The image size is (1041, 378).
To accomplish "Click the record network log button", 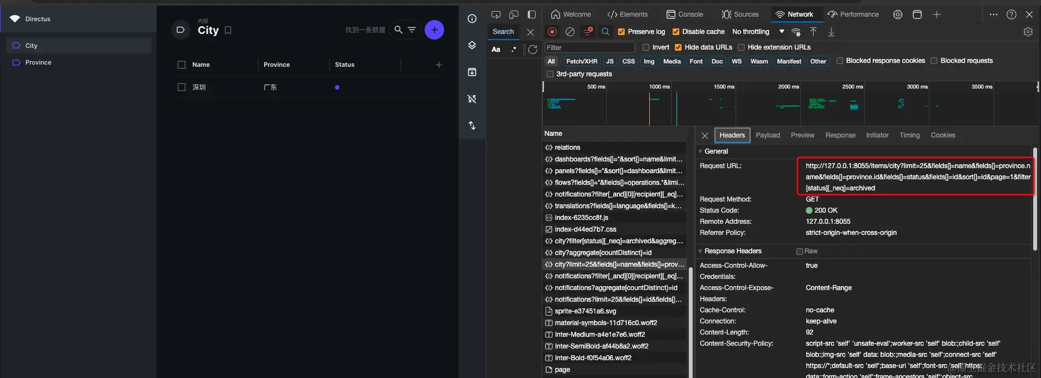I will (x=552, y=32).
